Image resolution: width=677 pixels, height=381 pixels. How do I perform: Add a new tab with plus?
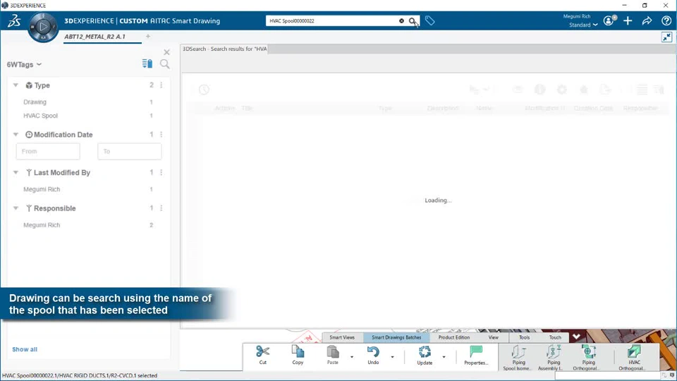[x=148, y=37]
